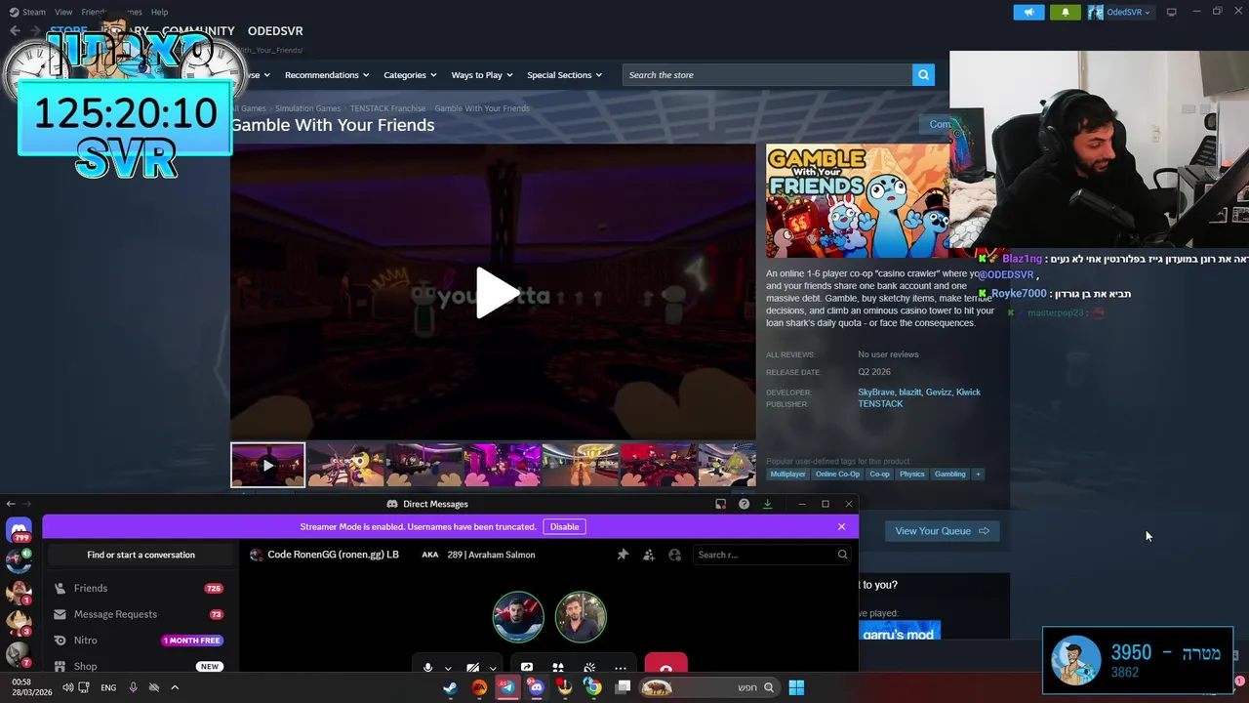This screenshot has width=1249, height=703.
Task: Open camera options arrow in call
Action: pos(493,669)
